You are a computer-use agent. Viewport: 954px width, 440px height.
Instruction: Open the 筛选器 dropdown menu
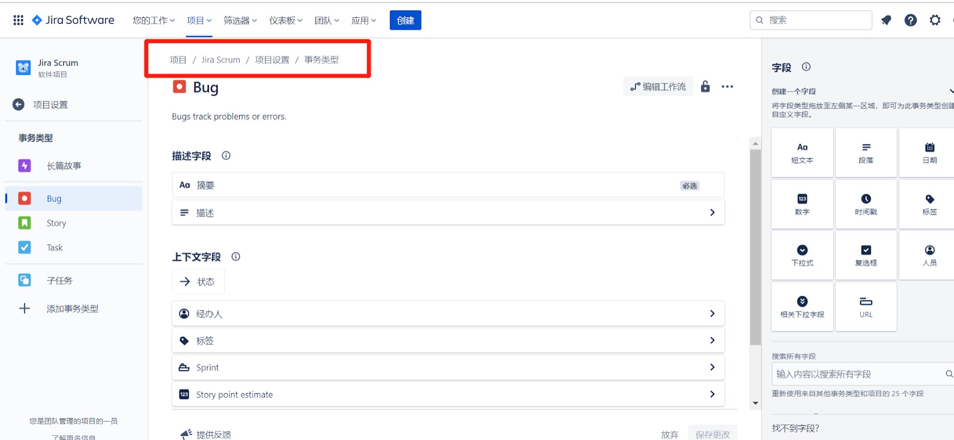click(240, 20)
